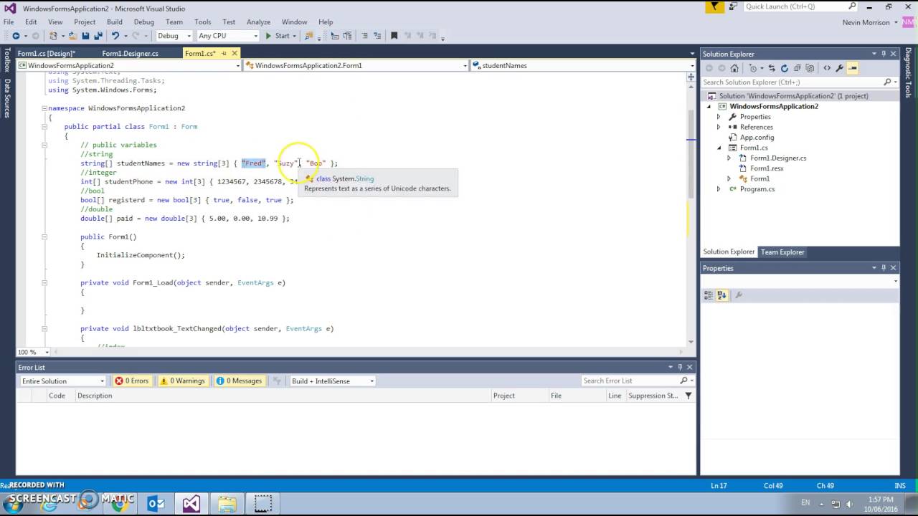The width and height of the screenshot is (918, 516).
Task: Open the Build menu
Action: pos(114,22)
